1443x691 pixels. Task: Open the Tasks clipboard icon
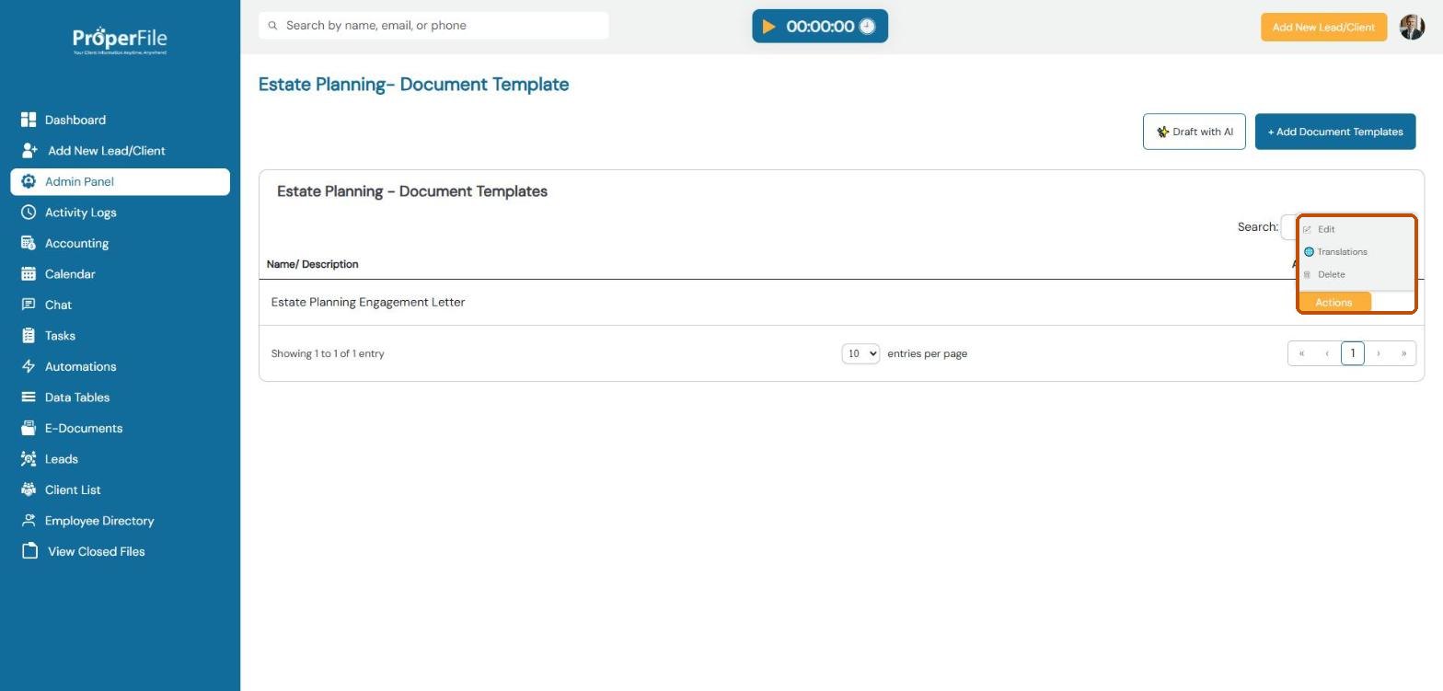pyautogui.click(x=29, y=335)
